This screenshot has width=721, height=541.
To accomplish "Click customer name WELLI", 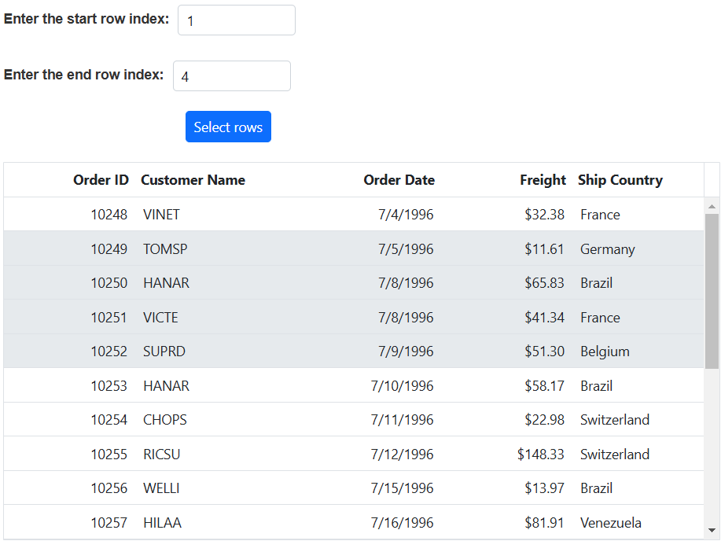I will [161, 488].
